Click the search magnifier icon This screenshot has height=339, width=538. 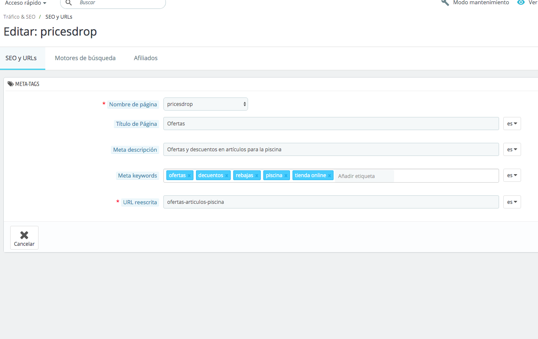coord(69,3)
